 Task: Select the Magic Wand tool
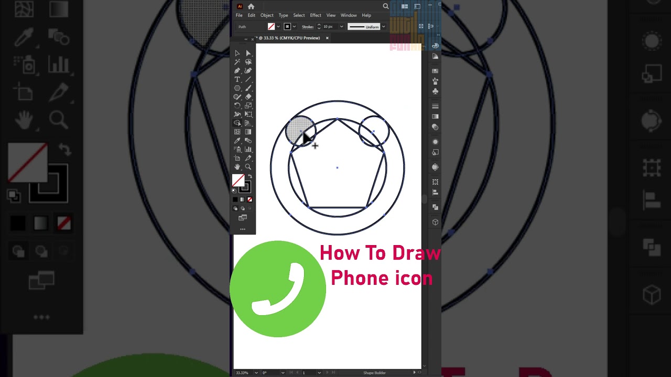237,62
